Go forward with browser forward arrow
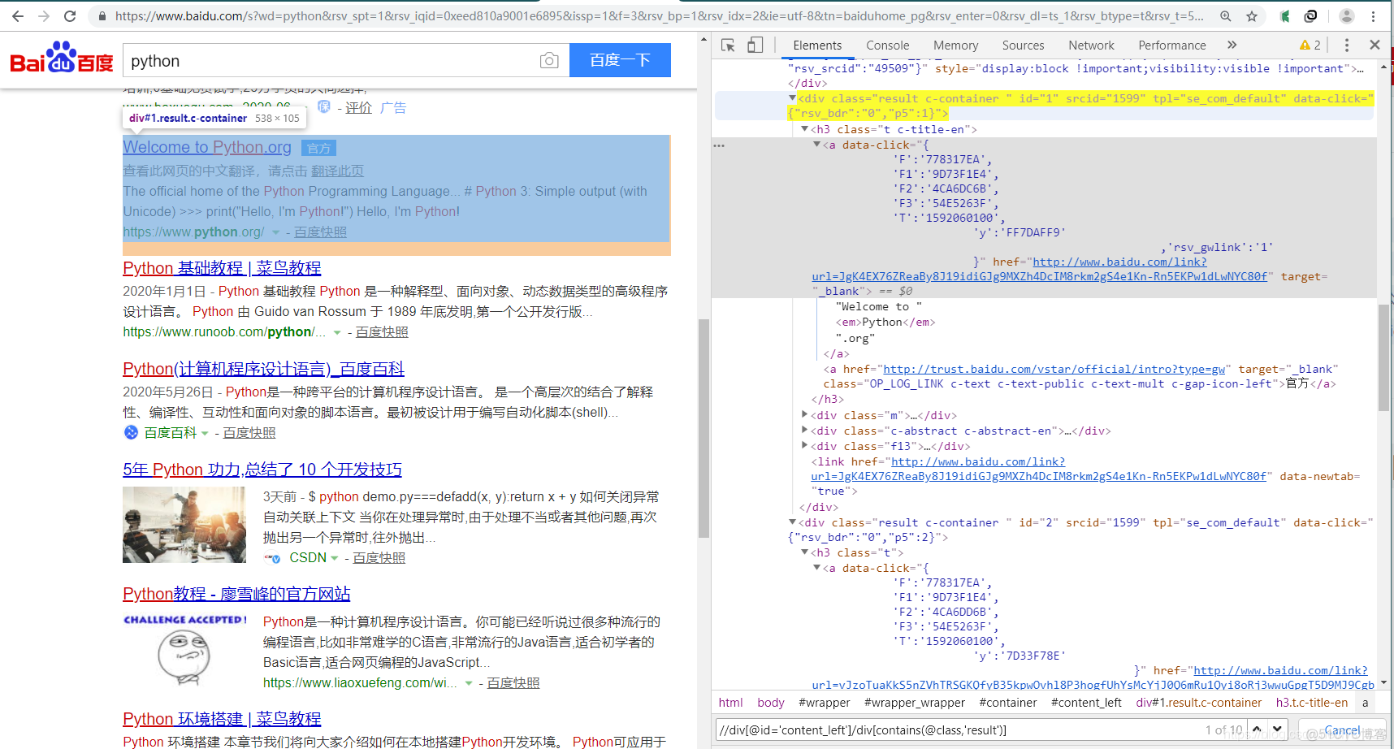This screenshot has width=1394, height=749. pyautogui.click(x=44, y=16)
